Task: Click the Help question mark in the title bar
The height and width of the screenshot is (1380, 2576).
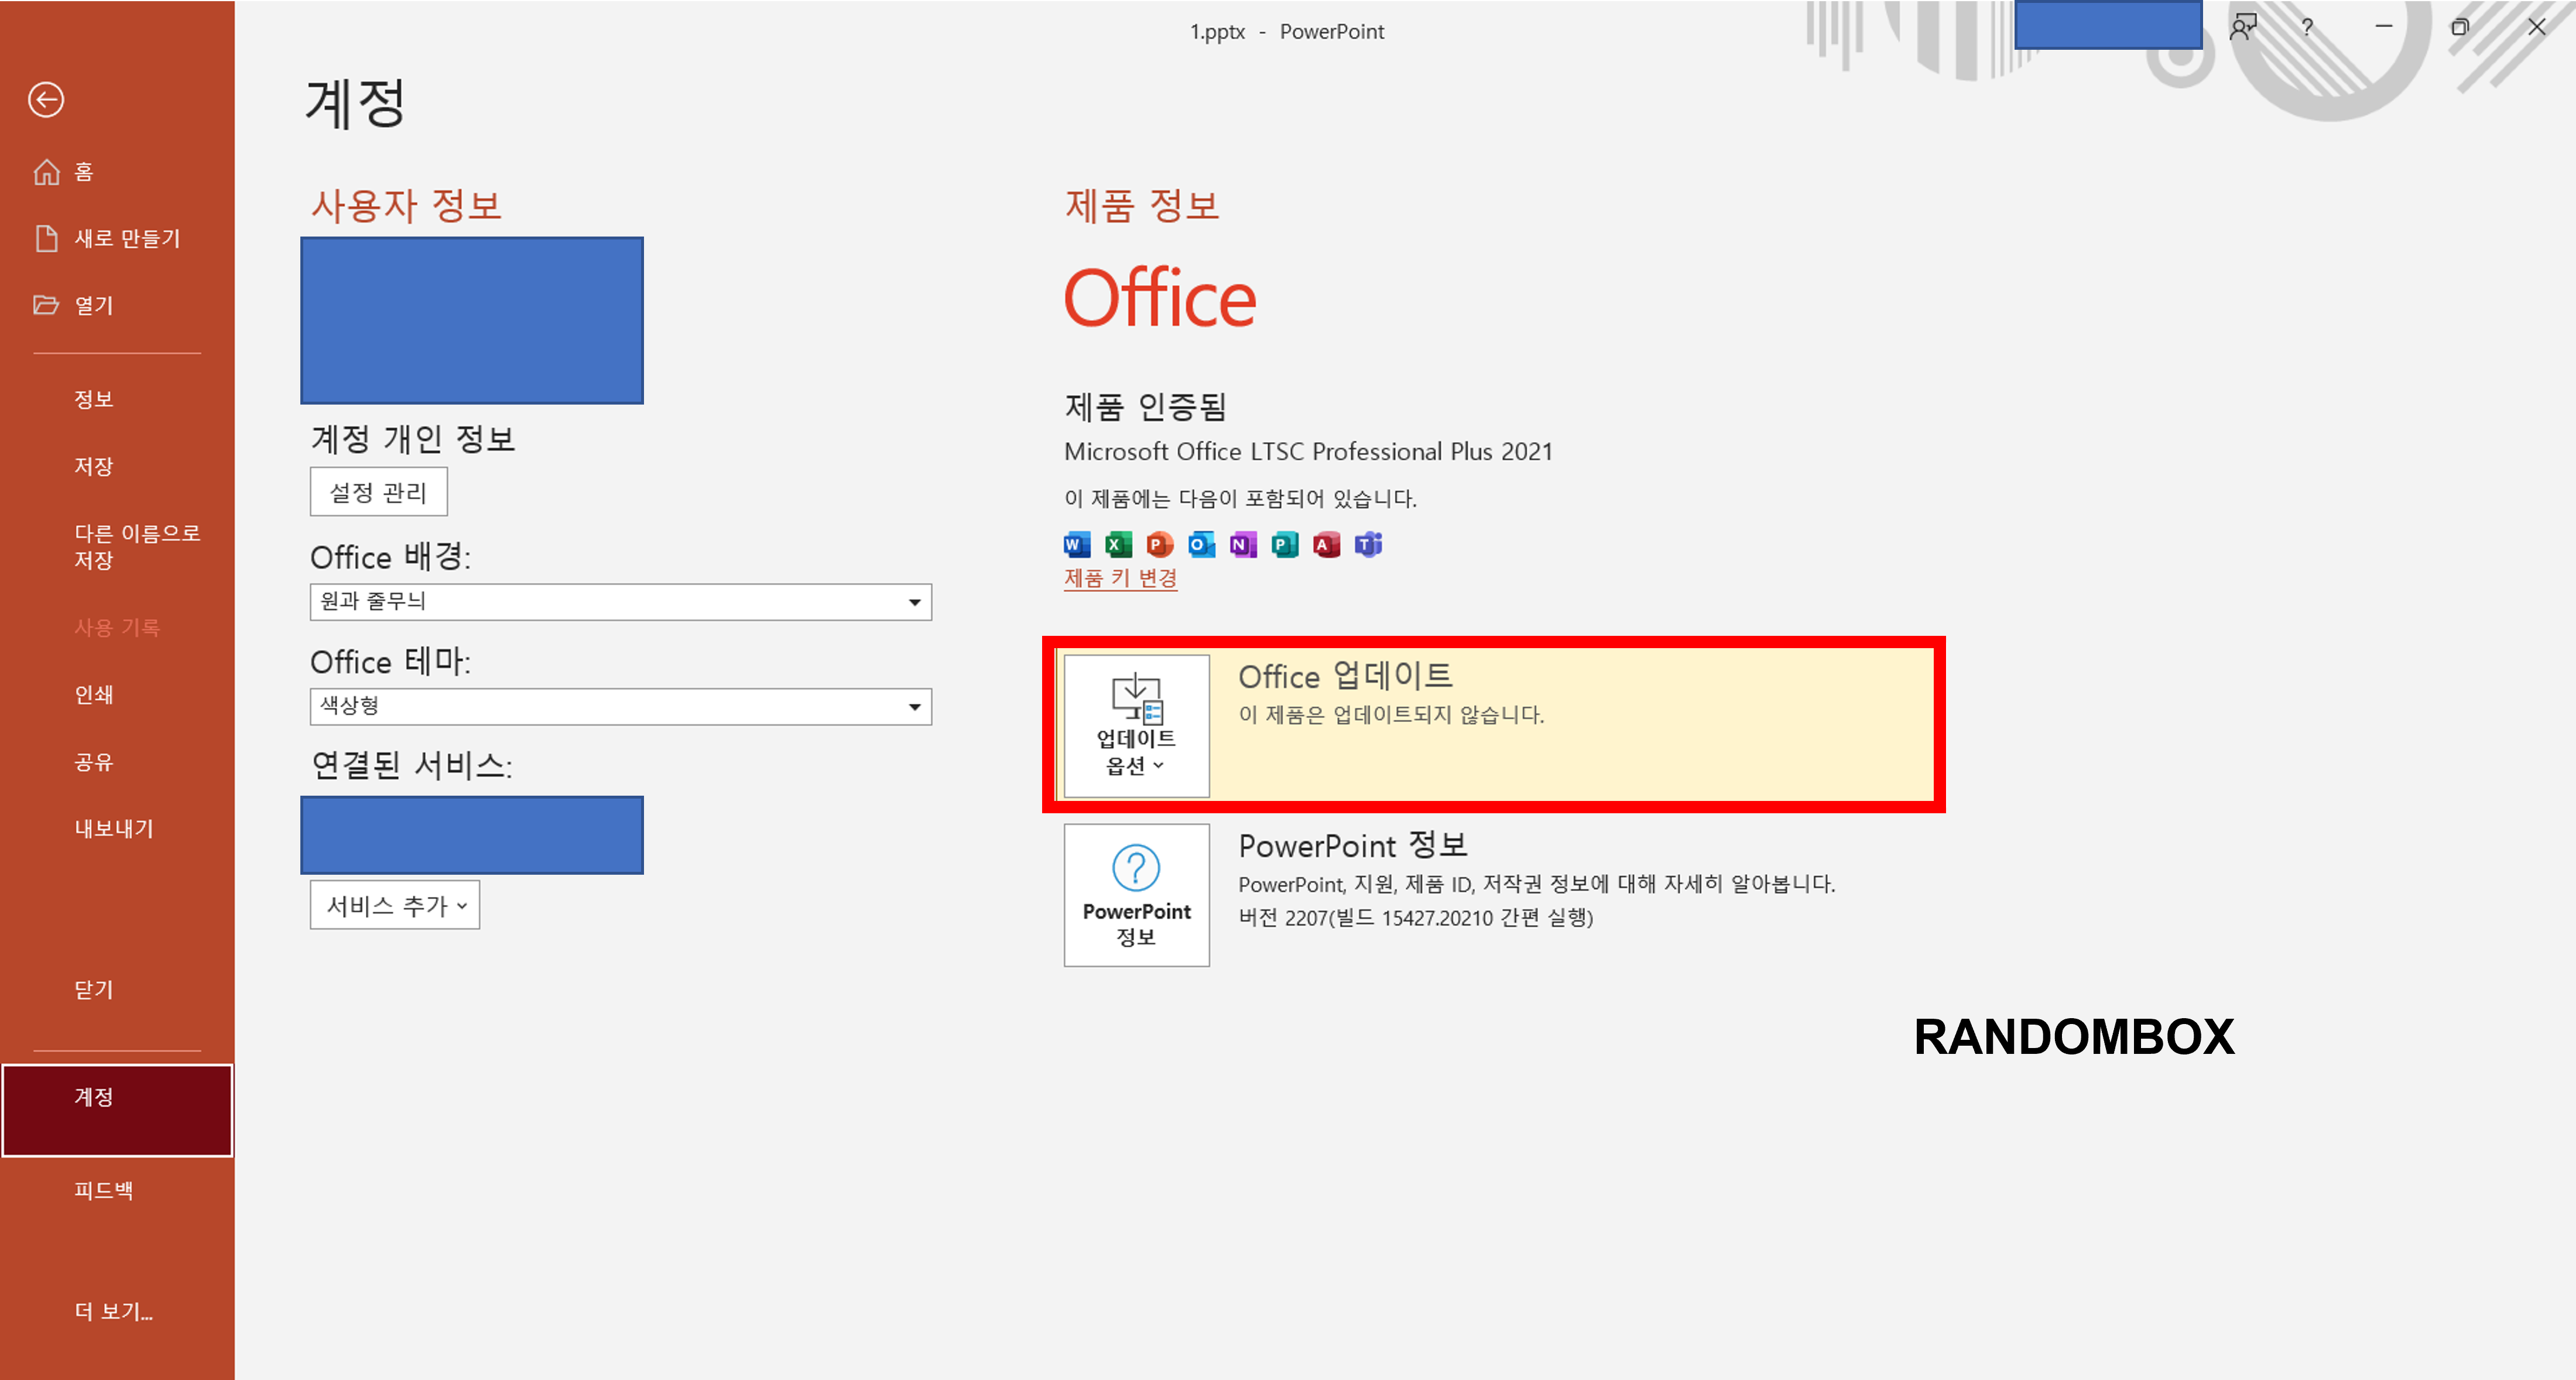Action: pyautogui.click(x=2306, y=27)
